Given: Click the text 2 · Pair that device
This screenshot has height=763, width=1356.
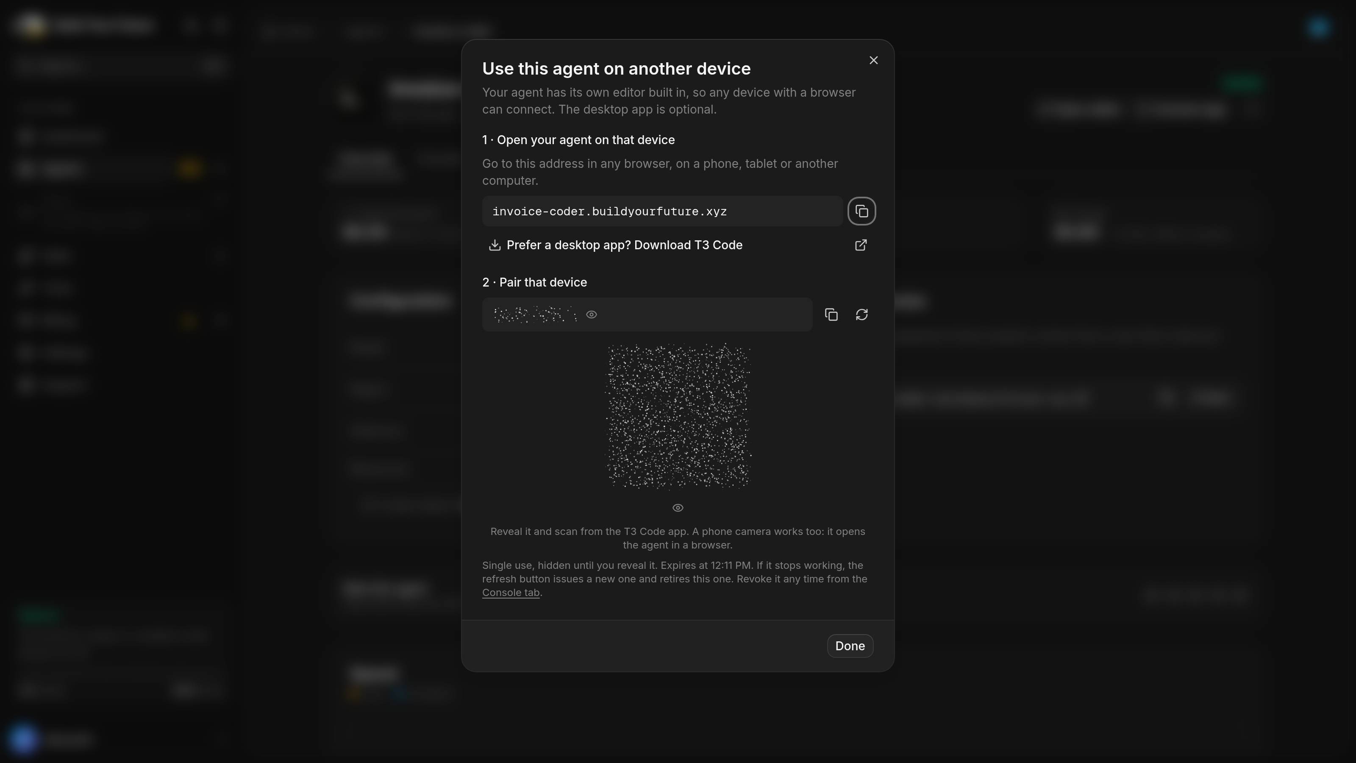Looking at the screenshot, I should coord(534,283).
